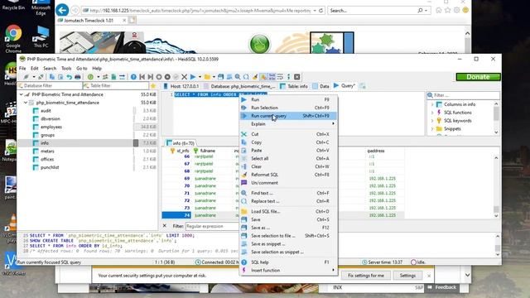
Task: Close the filter panel X beside Filter
Action: (165, 226)
